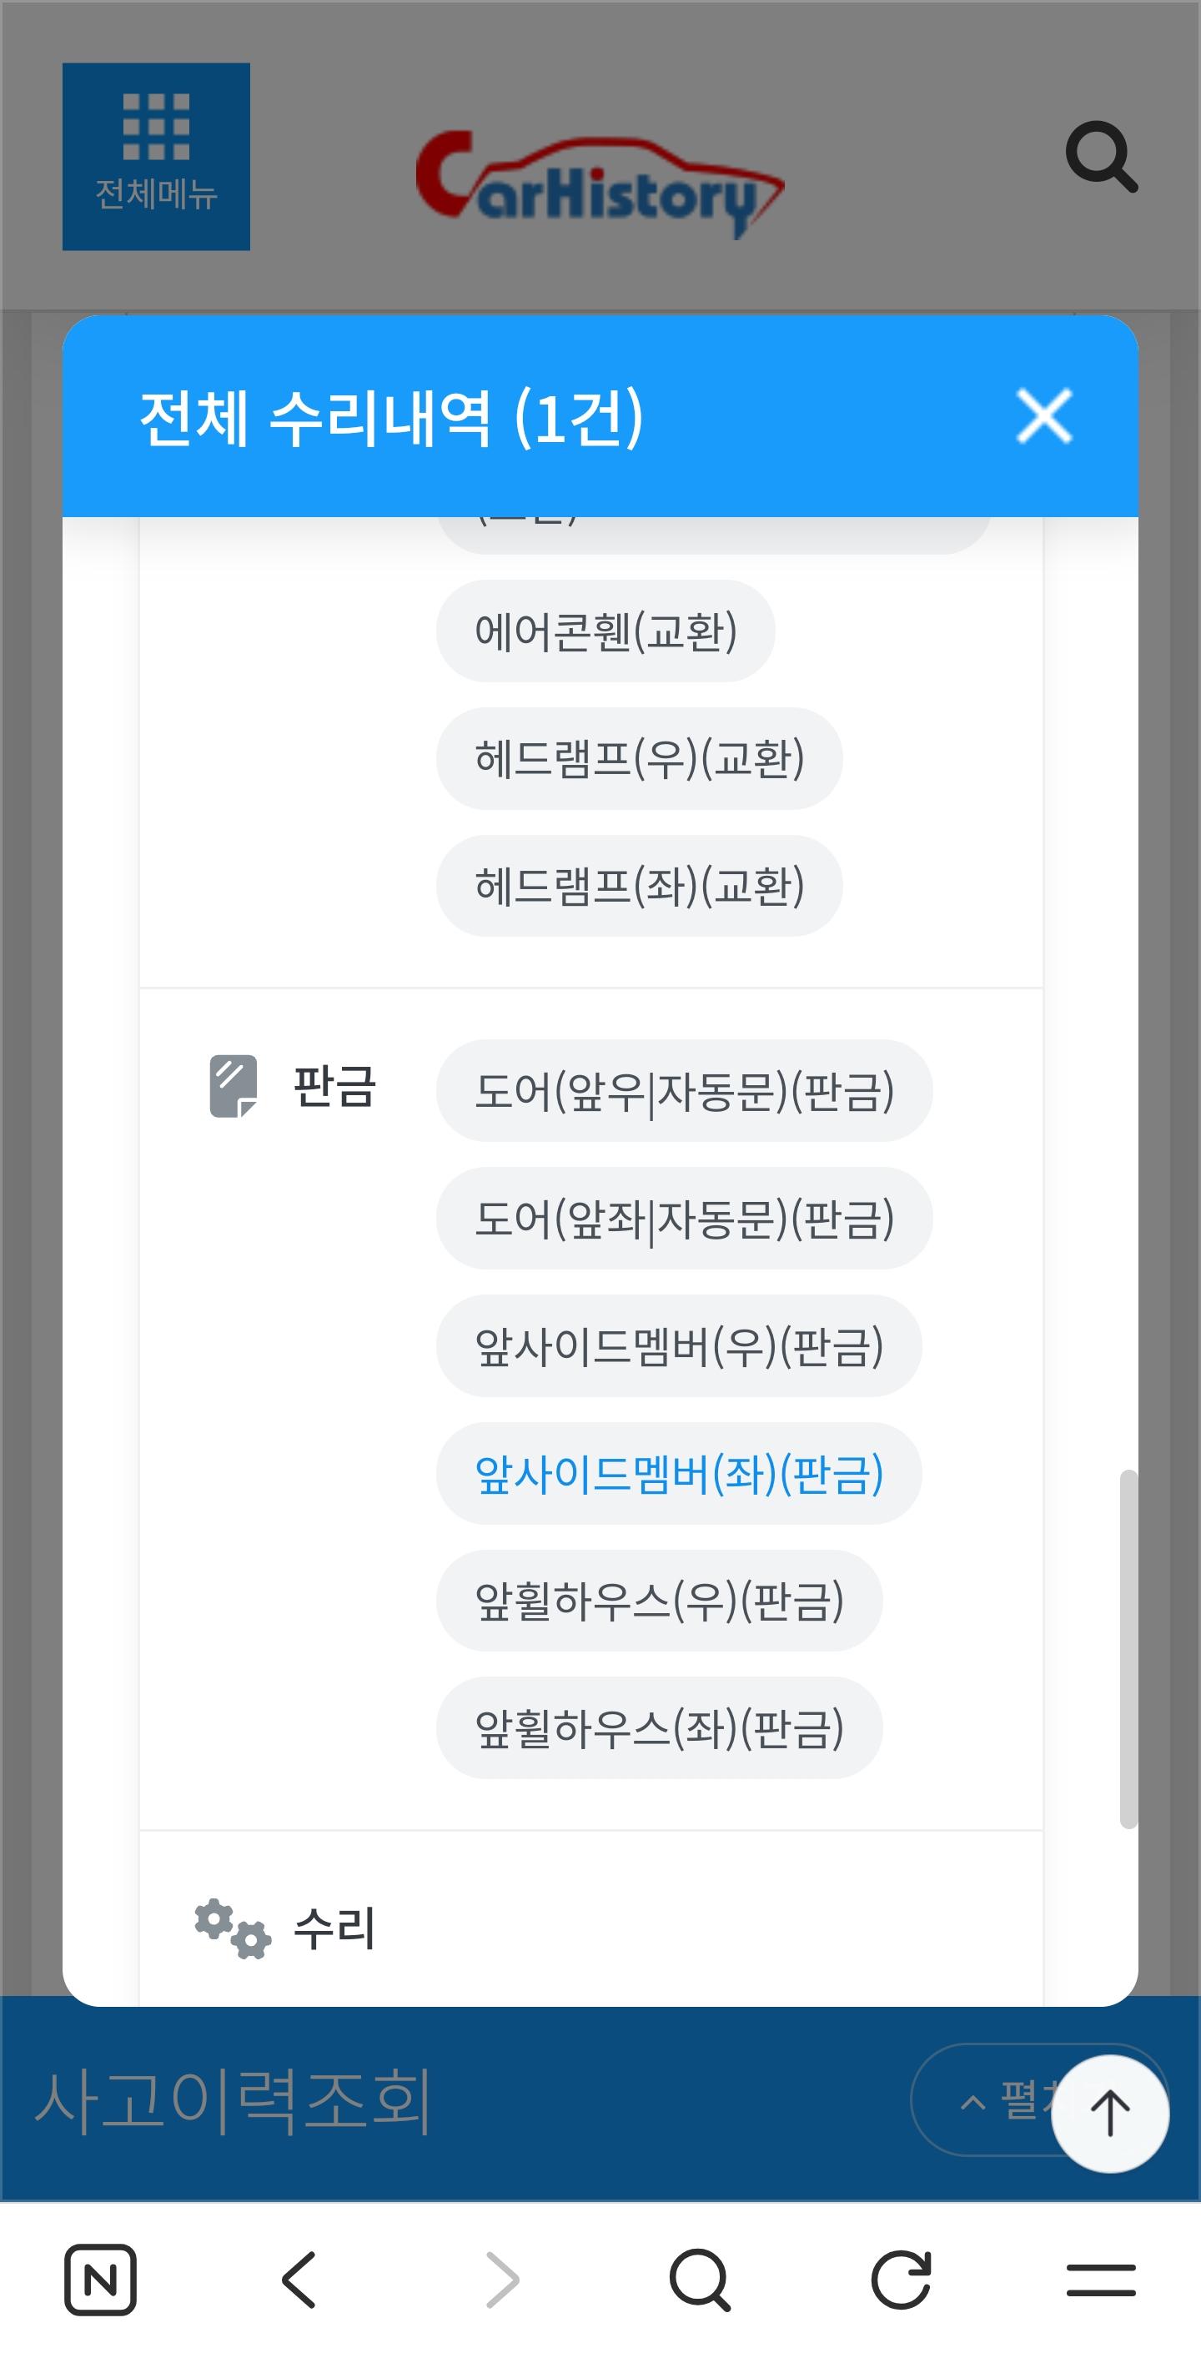Viewport: 1201px width, 2358px height.
Task: Select the 헤드램프(우)(교환) chip
Action: pyautogui.click(x=639, y=758)
